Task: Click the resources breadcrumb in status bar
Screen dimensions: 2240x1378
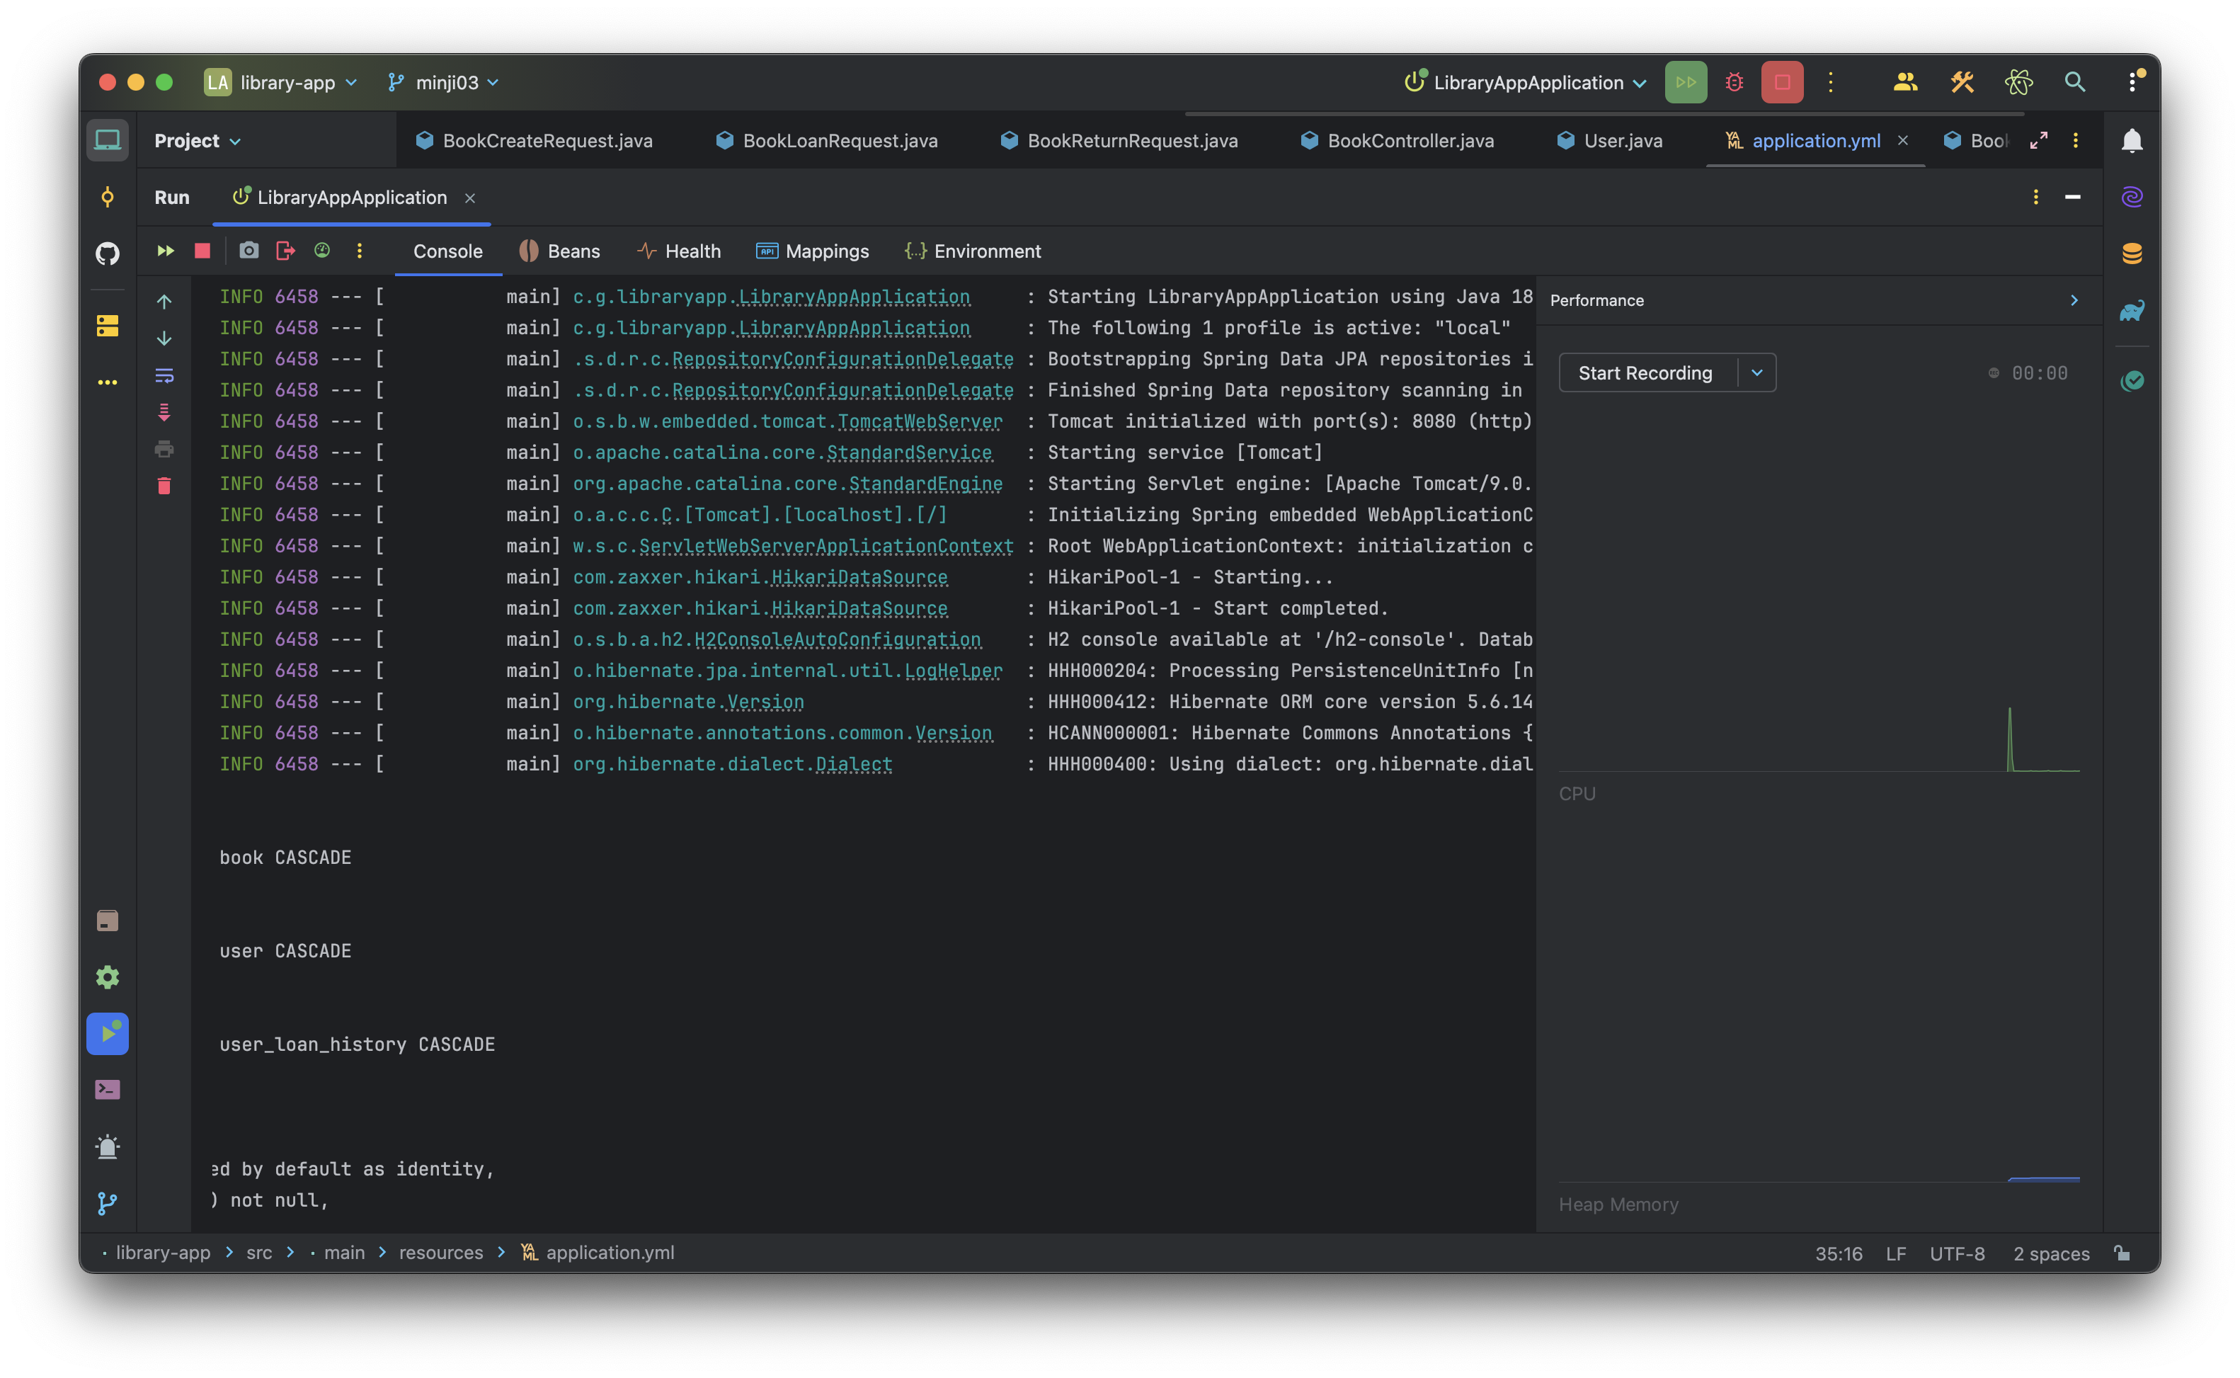Action: 441,1252
